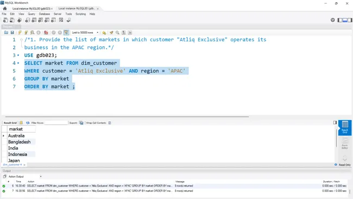Refresh the result set icon
The image size is (353, 199).
(x=28, y=123)
